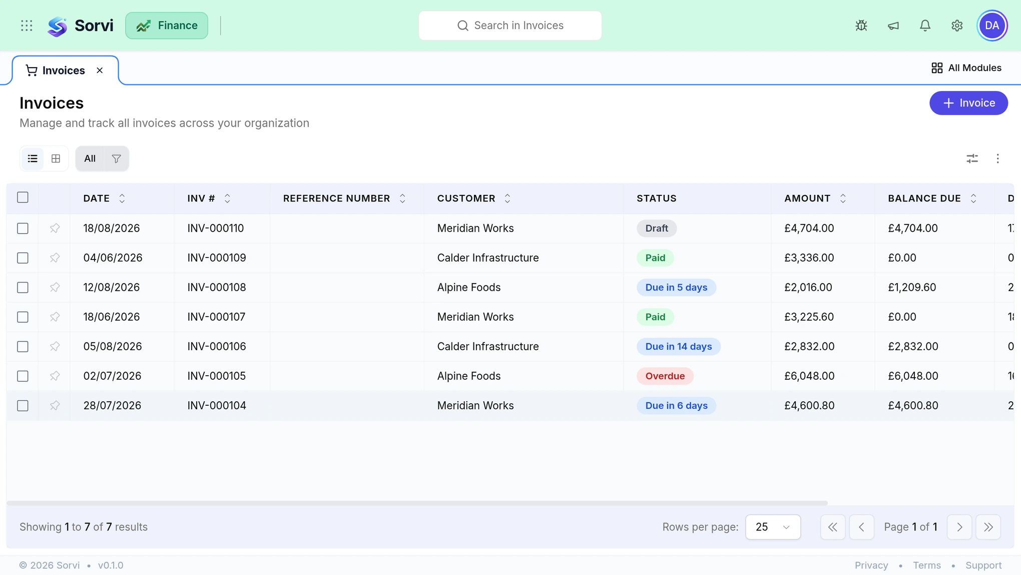Screen dimensions: 1021x575
Task: Select the INV-000107 row checkbox
Action: click(x=23, y=317)
